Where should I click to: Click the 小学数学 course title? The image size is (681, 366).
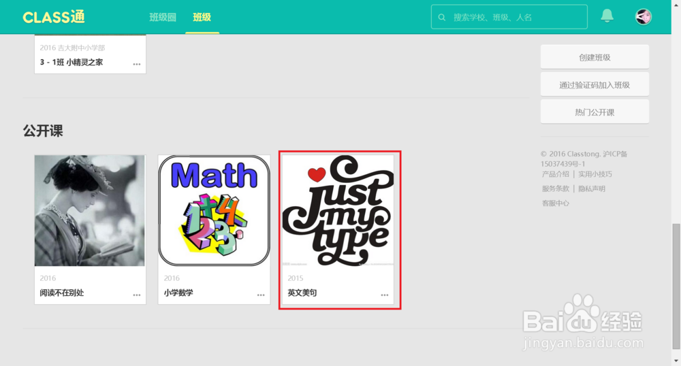click(178, 293)
